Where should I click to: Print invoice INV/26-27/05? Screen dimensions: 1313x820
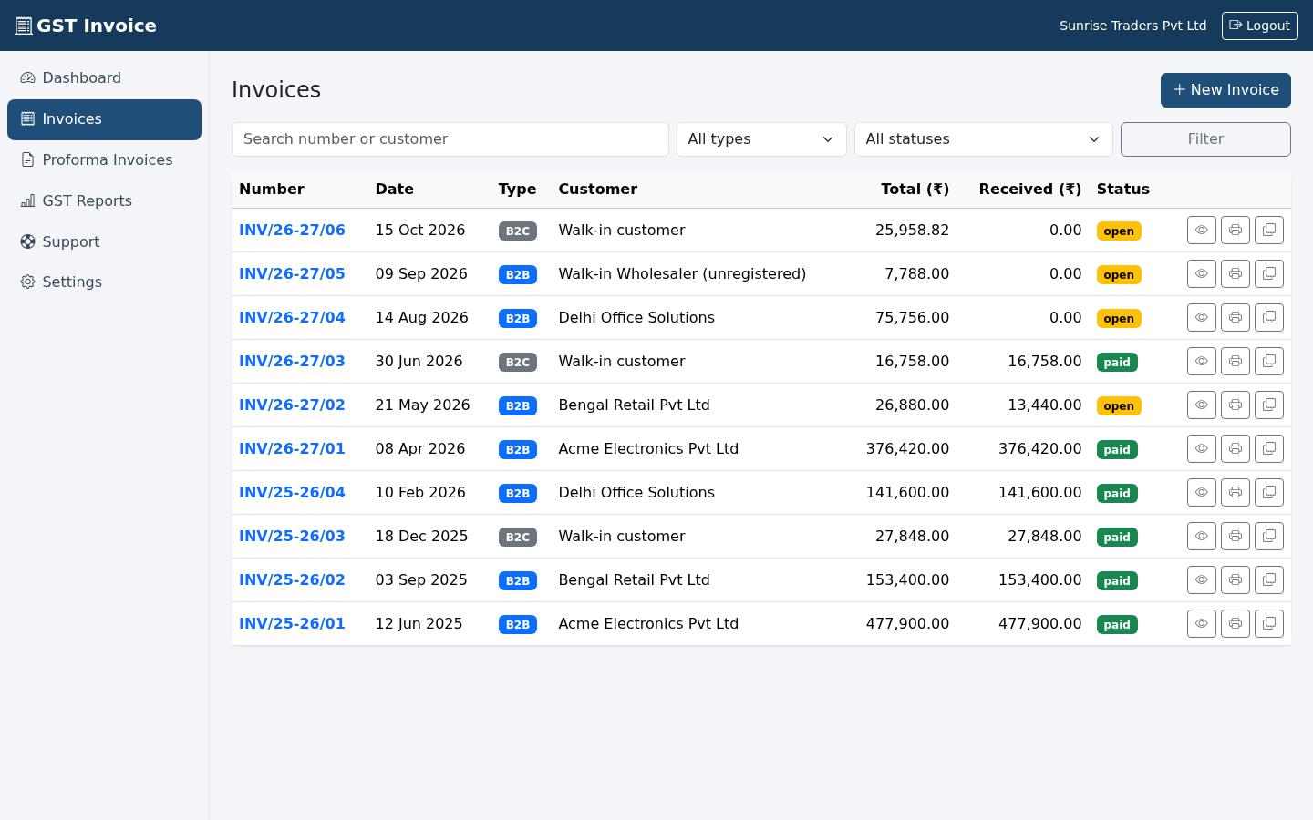1235,274
